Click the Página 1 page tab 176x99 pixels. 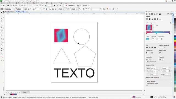pyautogui.click(x=25, y=92)
